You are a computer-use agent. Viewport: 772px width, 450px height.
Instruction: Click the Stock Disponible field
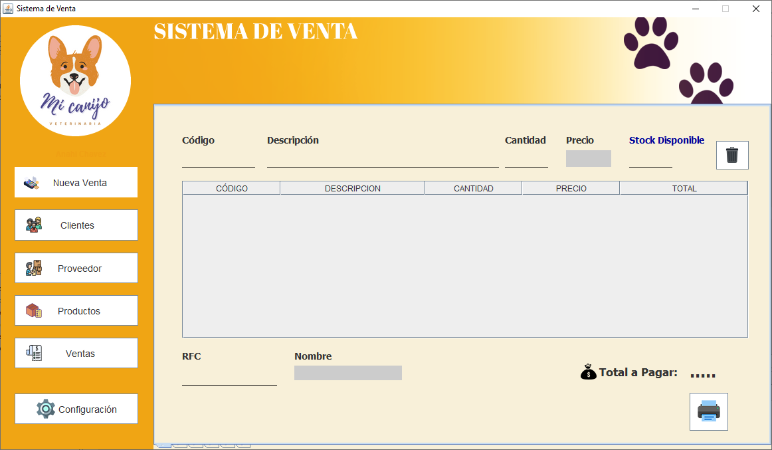649,162
